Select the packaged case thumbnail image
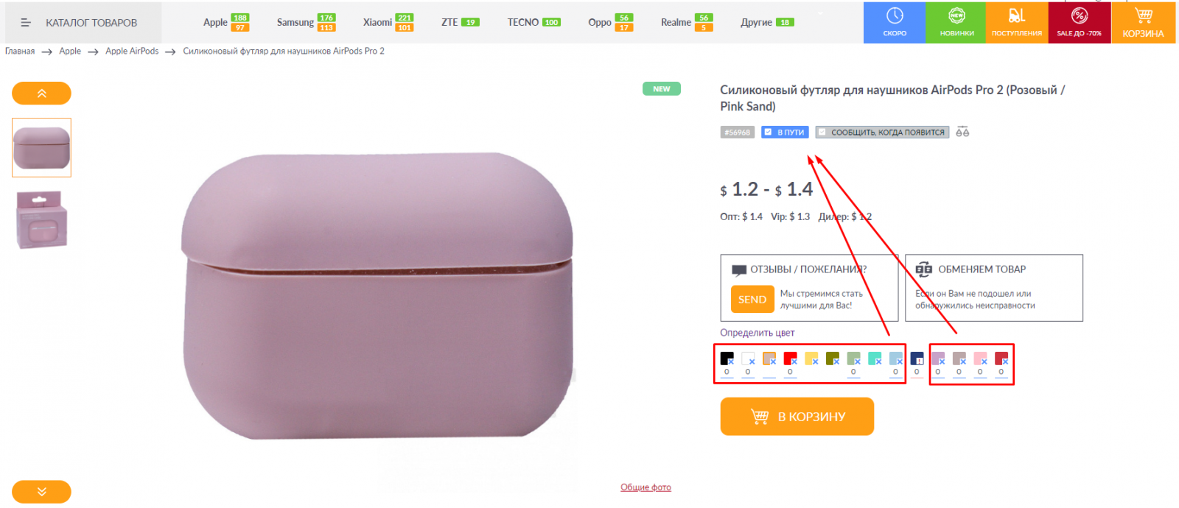Image resolution: width=1179 pixels, height=508 pixels. [x=41, y=219]
